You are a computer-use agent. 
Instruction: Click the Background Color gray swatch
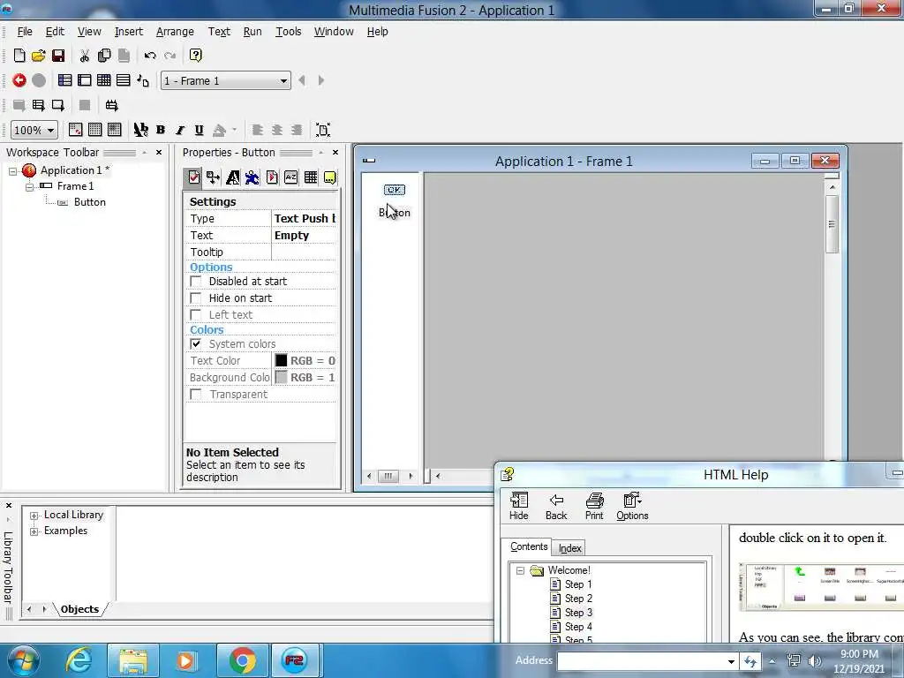(x=282, y=377)
